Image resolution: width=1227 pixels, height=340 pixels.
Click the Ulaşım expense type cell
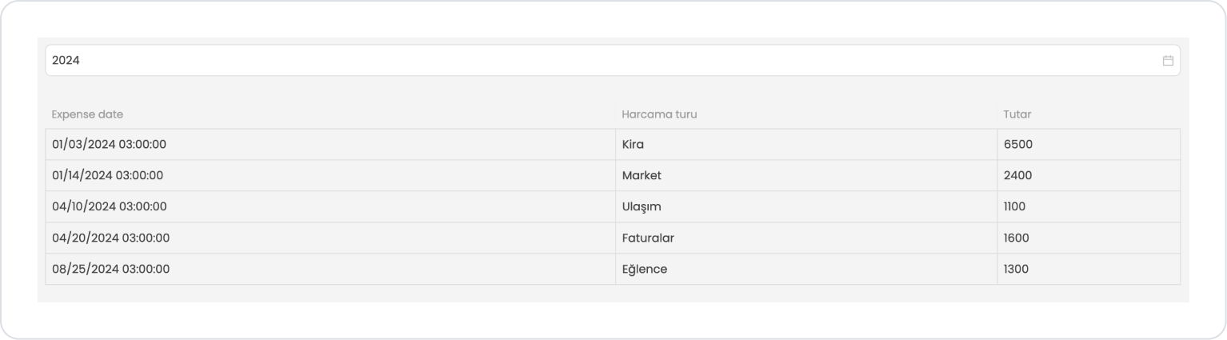[x=806, y=206]
